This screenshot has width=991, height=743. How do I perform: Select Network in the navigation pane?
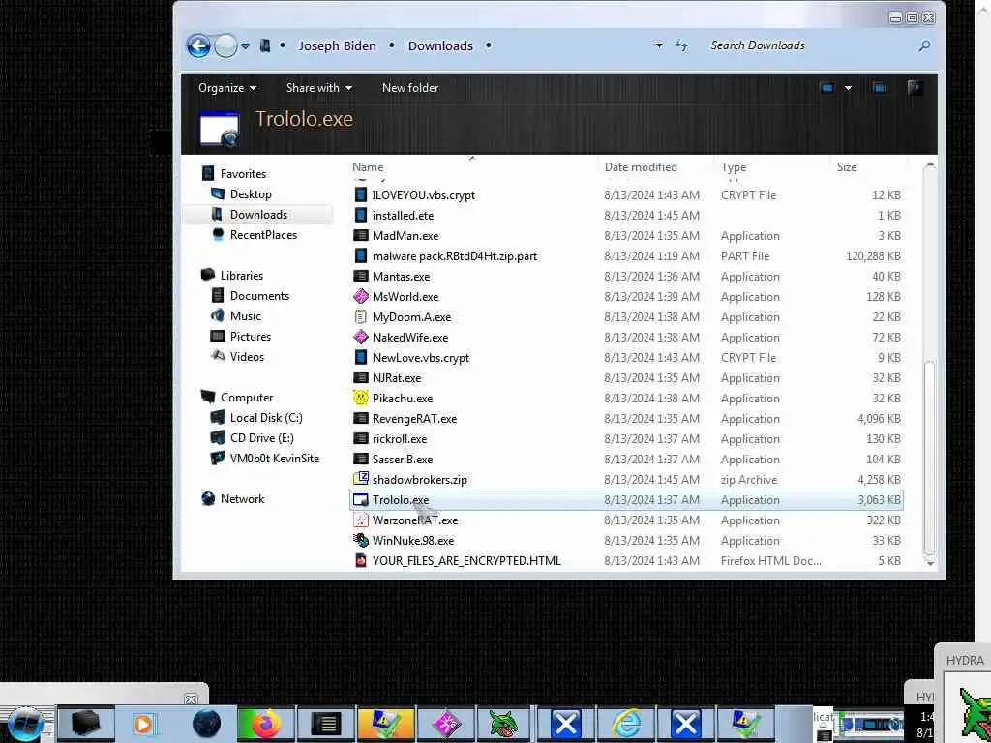[x=243, y=499]
